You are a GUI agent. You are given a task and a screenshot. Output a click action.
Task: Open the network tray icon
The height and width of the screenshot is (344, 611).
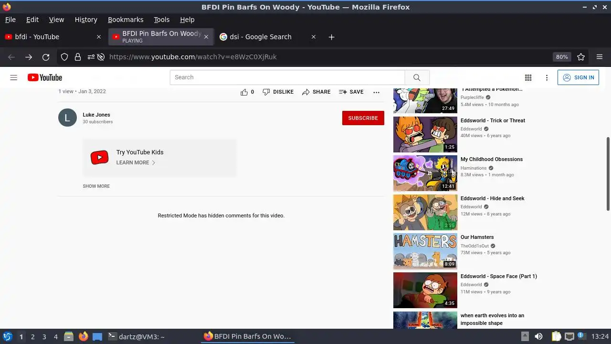click(569, 336)
